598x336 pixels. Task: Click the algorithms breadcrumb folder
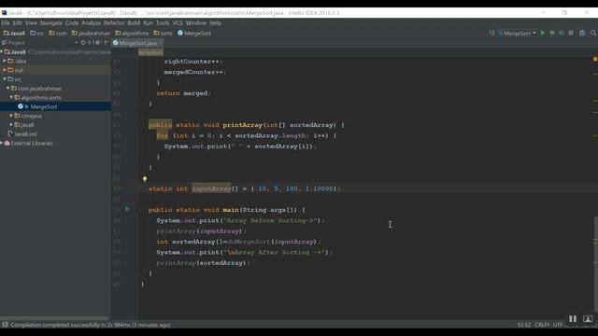pos(132,34)
